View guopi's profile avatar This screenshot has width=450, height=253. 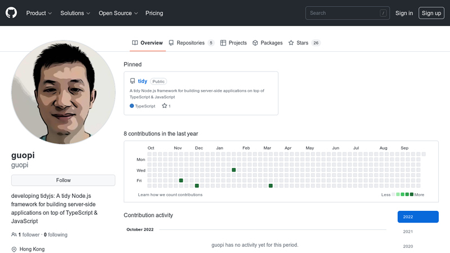tap(63, 92)
